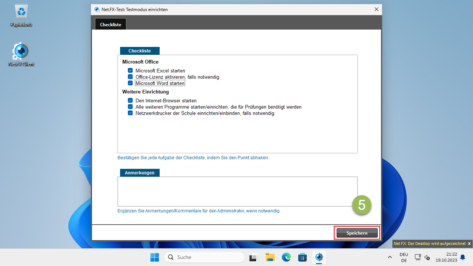
Task: Click the blue Checkliste section label
Action: 140,51
